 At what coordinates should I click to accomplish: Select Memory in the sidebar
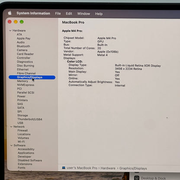(22, 81)
